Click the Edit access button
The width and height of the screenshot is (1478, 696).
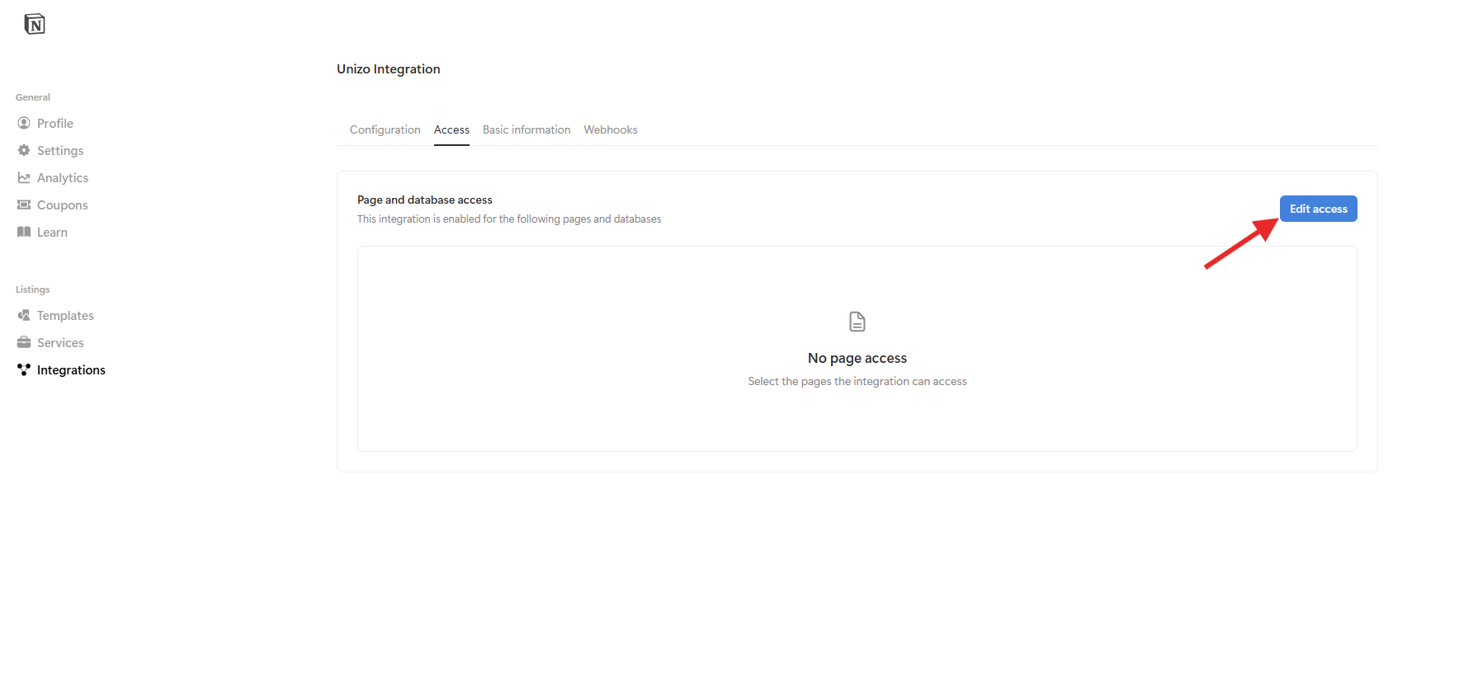coord(1318,209)
